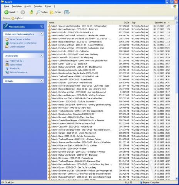This screenshot has height=185, width=179.
Task: Select VLC icon of Böses Blut
Action: point(49,64)
